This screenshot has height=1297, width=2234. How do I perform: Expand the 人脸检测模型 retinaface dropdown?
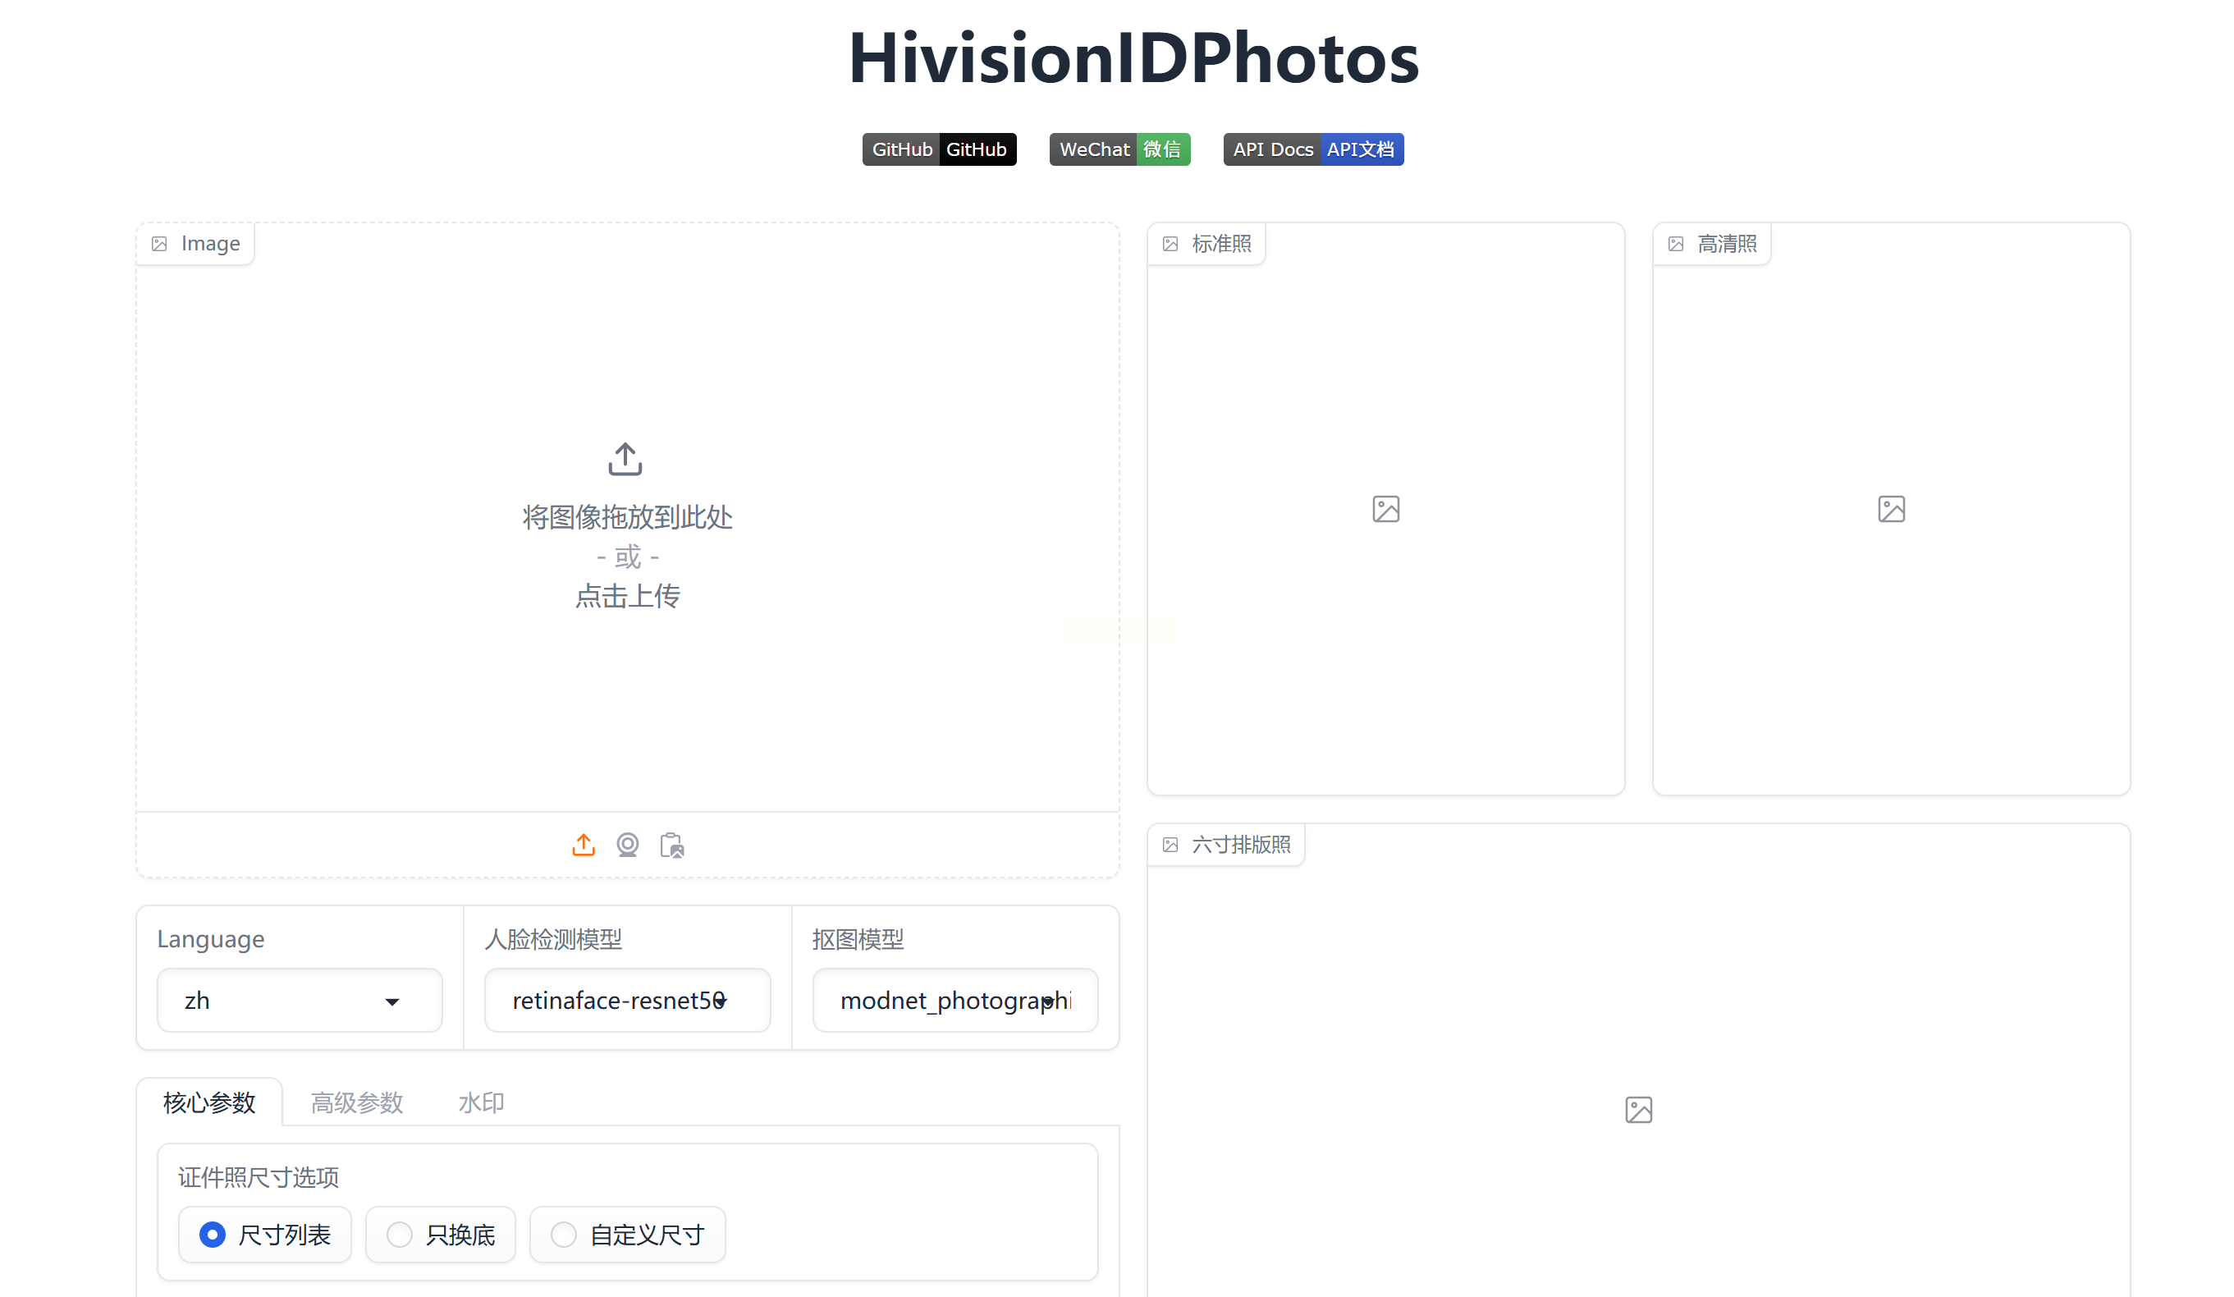click(x=627, y=1000)
